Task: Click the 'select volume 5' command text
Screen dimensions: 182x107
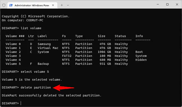Action: (35, 72)
